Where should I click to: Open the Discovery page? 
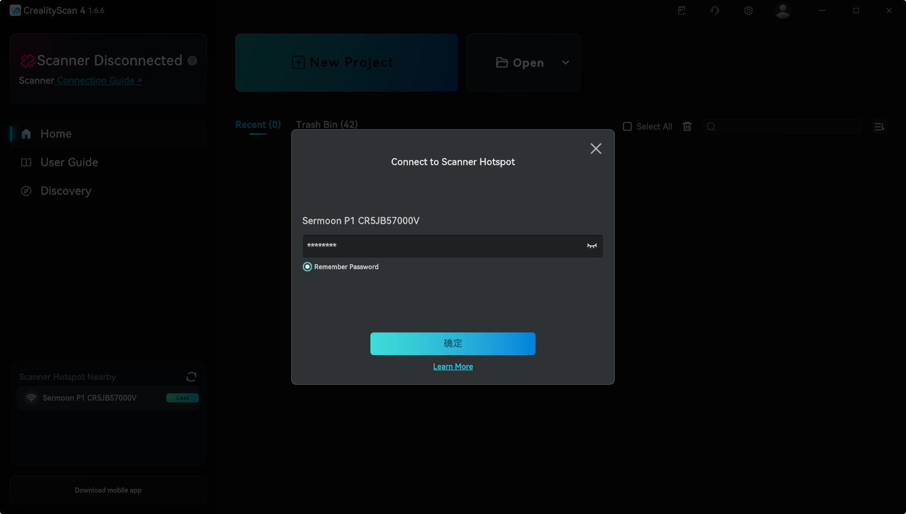click(66, 191)
